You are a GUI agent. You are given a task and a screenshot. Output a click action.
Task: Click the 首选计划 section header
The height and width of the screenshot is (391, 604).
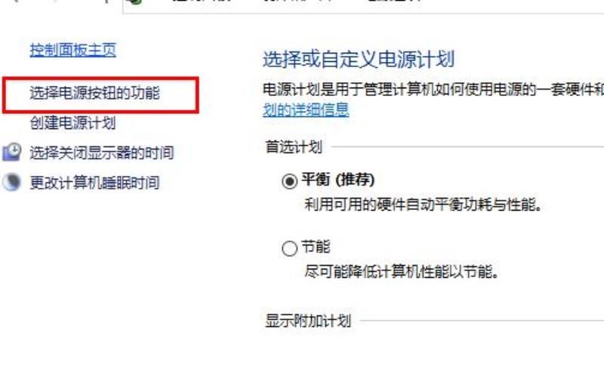pyautogui.click(x=294, y=146)
